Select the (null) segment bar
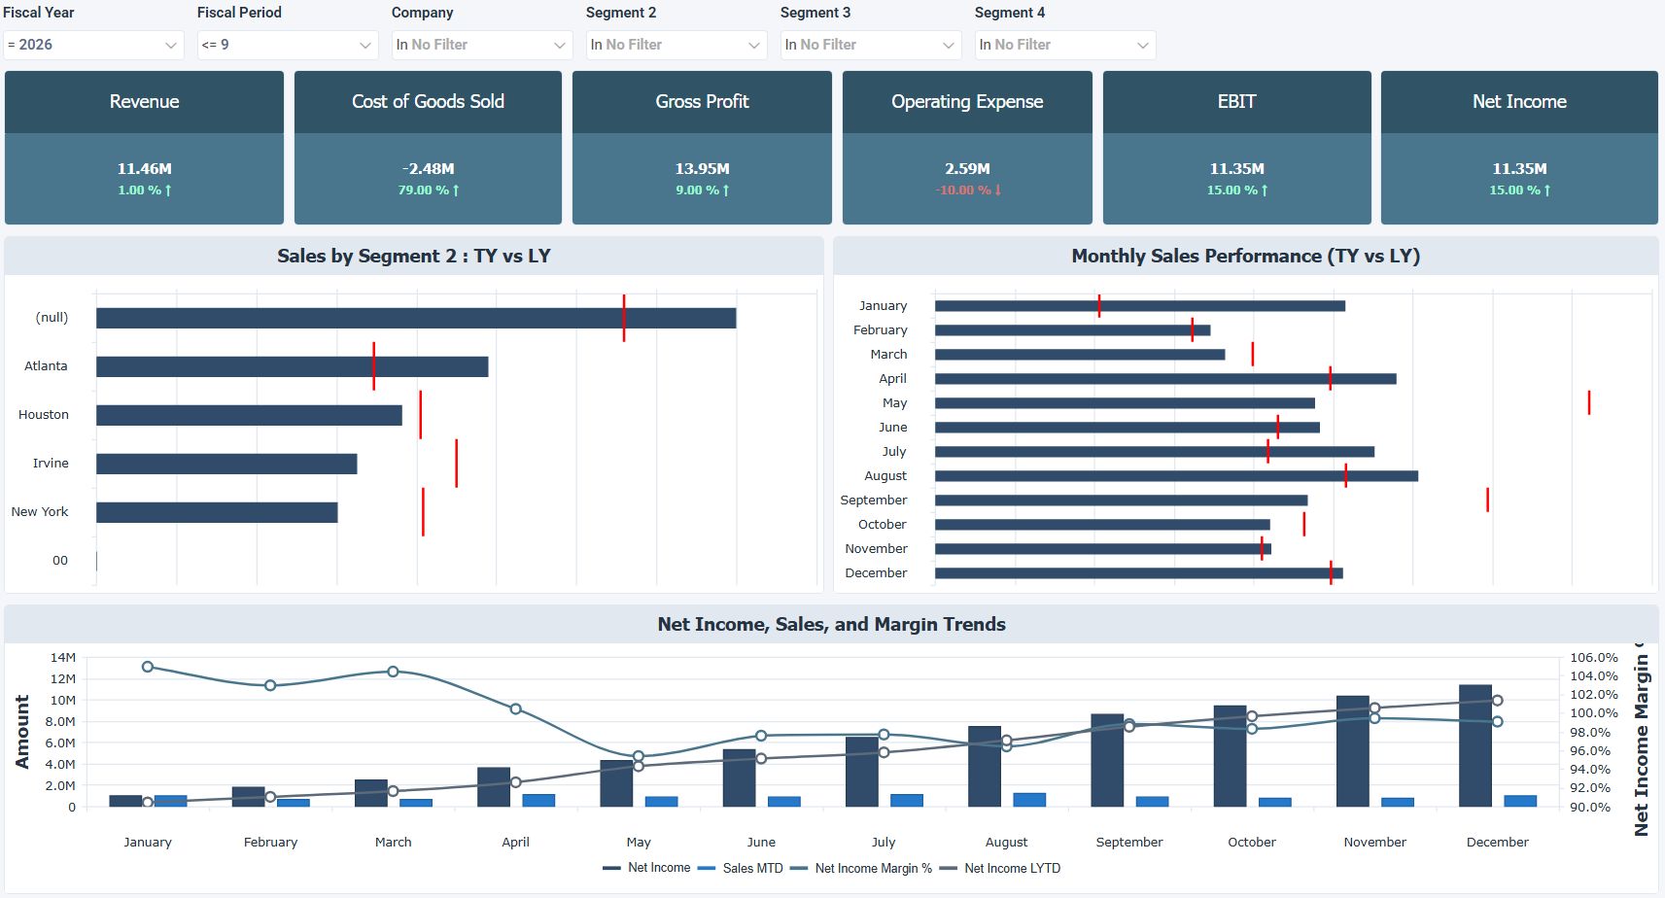1665x898 pixels. click(416, 318)
